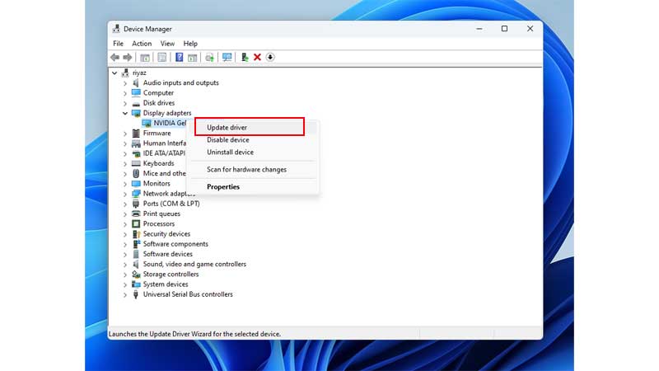Choose Uninstall device in context menu
The image size is (659, 371).
point(252,153)
